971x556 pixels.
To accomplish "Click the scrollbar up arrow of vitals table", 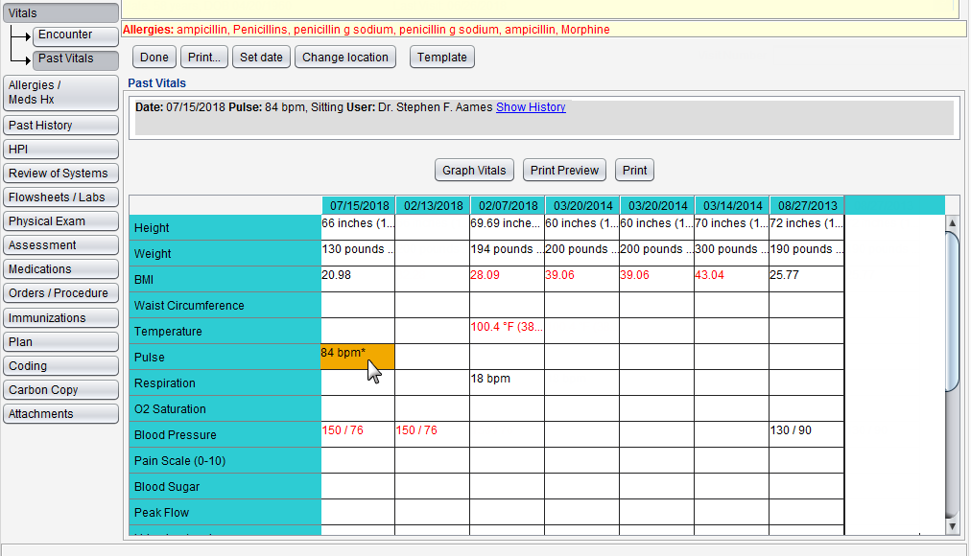I will (x=952, y=223).
